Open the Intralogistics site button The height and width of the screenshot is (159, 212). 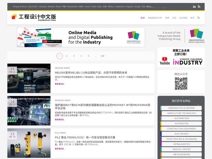(x=181, y=144)
